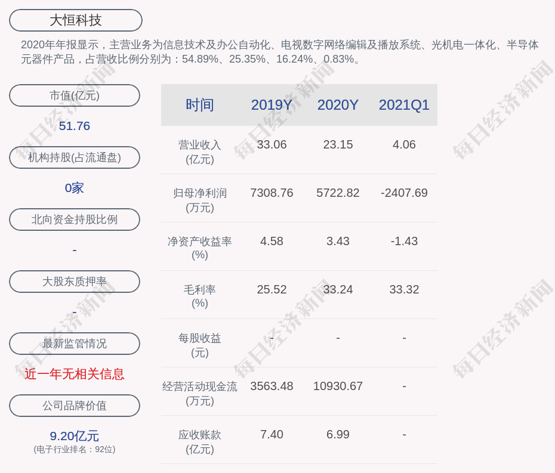
Task: Click the 公司品牌价值 label
Action: [x=75, y=406]
